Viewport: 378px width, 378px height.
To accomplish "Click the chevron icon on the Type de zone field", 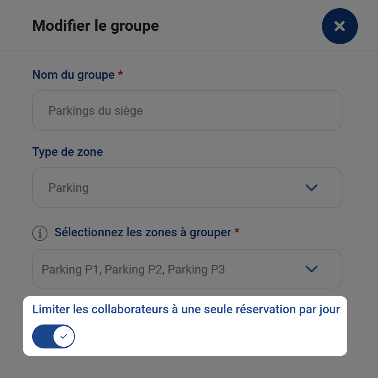I will pos(312,187).
